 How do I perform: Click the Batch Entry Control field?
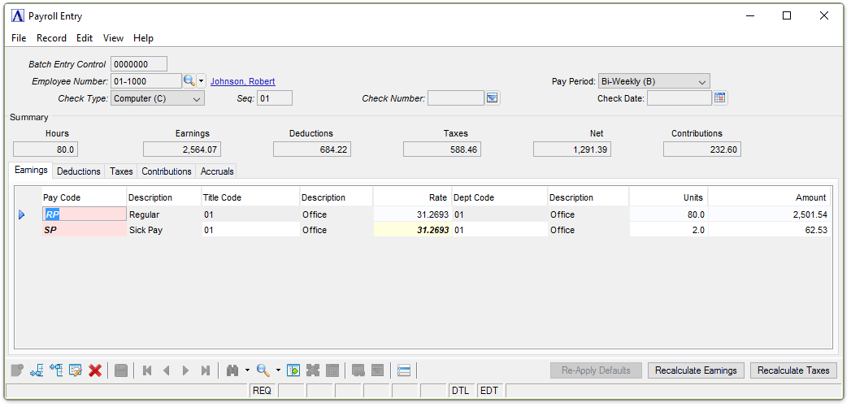(x=138, y=64)
